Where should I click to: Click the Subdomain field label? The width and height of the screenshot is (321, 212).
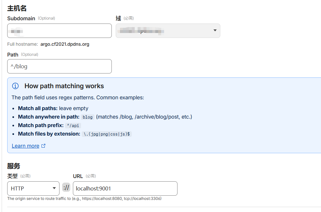(21, 19)
